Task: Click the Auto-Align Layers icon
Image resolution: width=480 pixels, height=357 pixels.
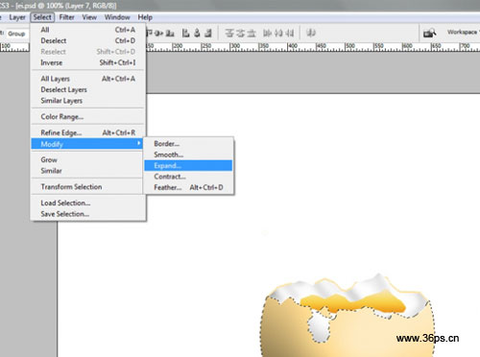Action: coord(311,33)
